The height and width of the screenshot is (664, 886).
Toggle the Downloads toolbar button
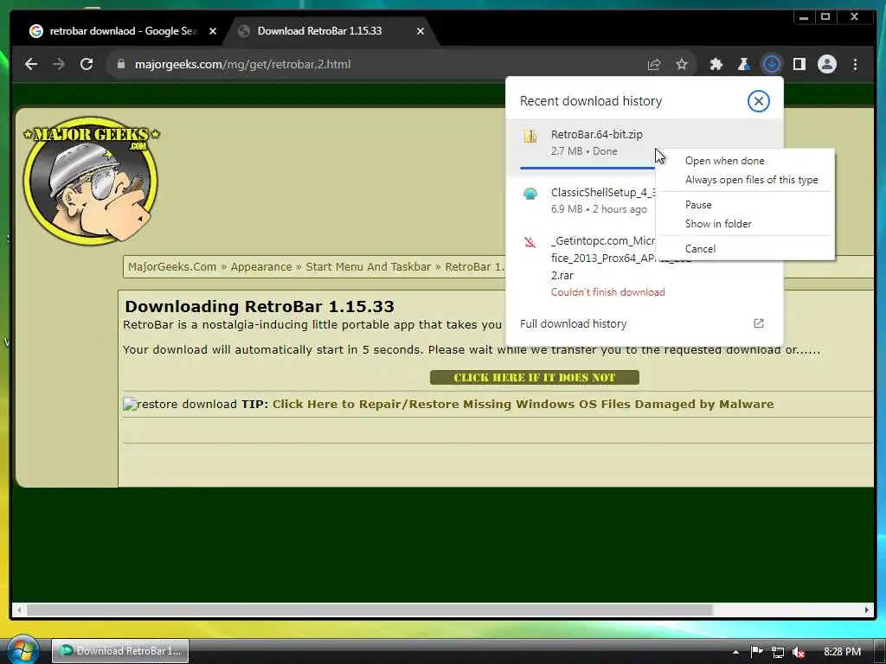[771, 64]
